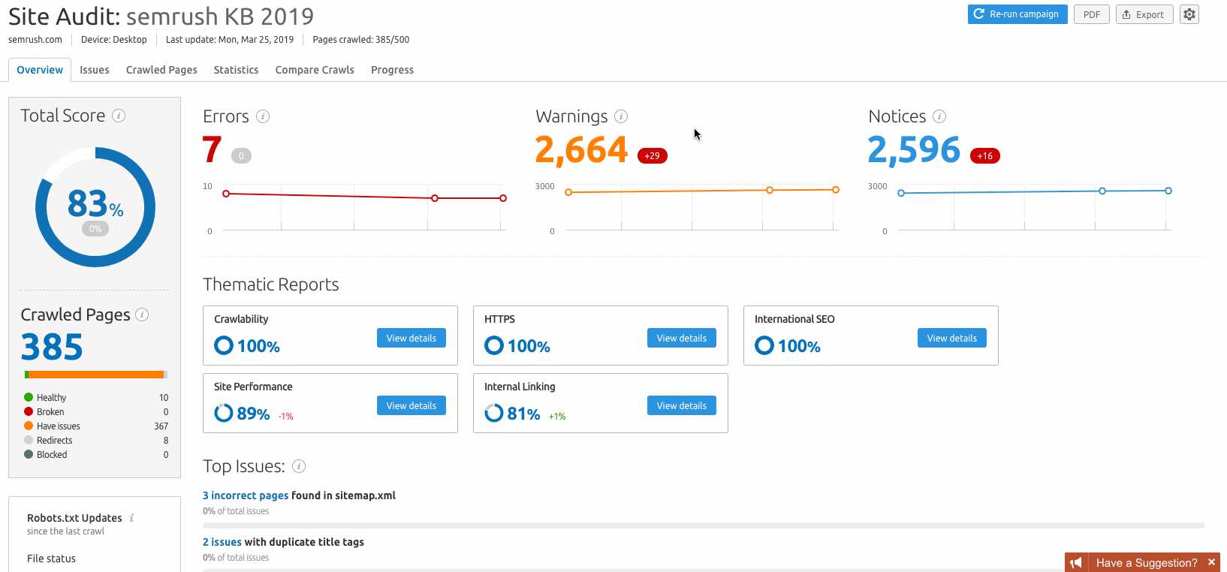Click info icon next to Notices
This screenshot has height=572, width=1227.
[x=939, y=116]
